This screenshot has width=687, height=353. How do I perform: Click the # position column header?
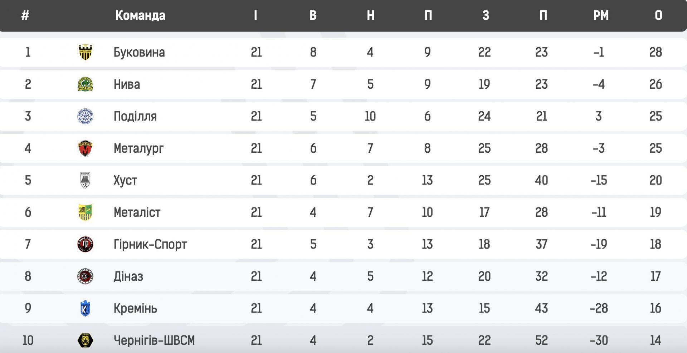[25, 15]
